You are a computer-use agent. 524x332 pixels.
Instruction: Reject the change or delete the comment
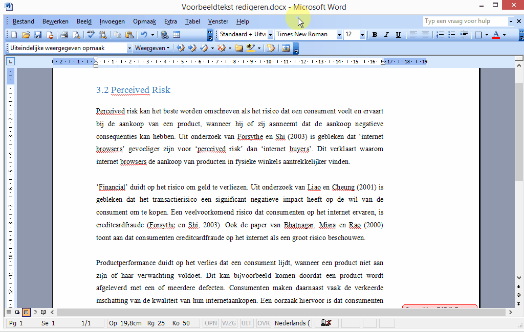[x=221, y=49]
